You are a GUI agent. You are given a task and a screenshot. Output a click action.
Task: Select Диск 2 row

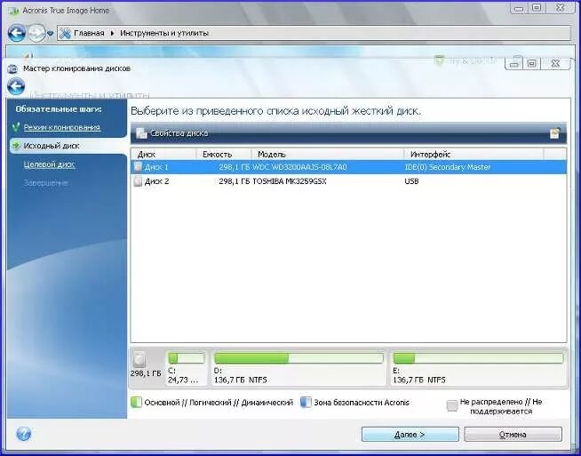coord(348,181)
